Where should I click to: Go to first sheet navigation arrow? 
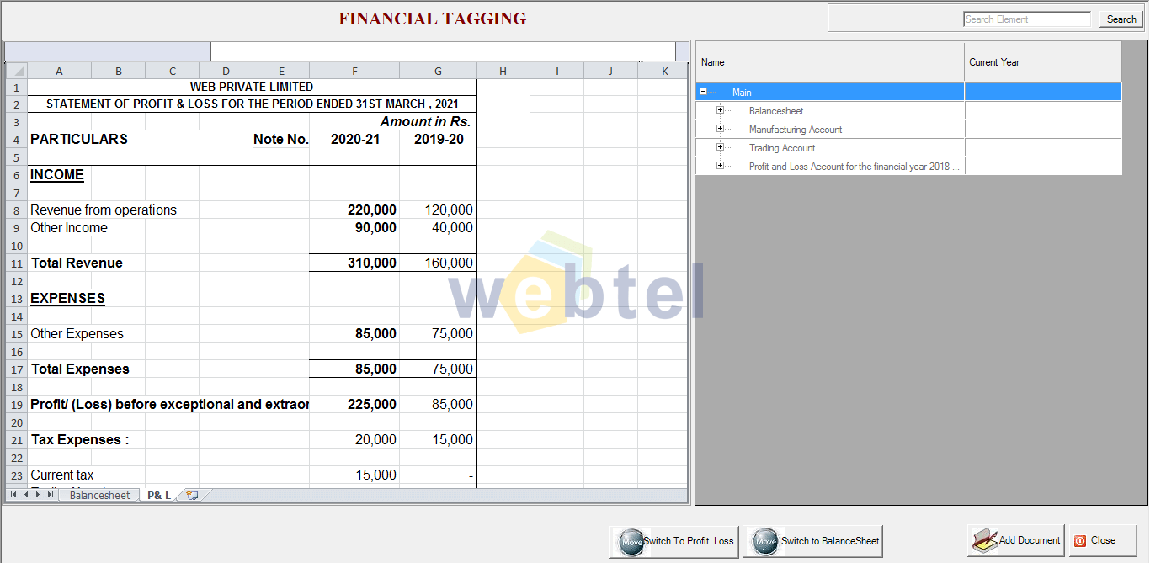13,495
